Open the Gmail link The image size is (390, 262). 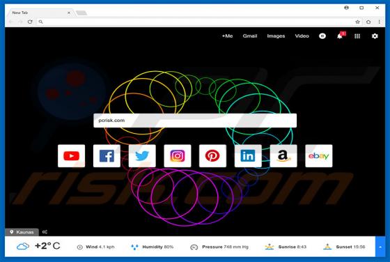250,36
